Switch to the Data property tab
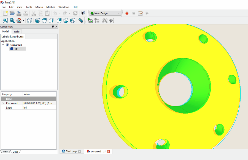 (15, 152)
